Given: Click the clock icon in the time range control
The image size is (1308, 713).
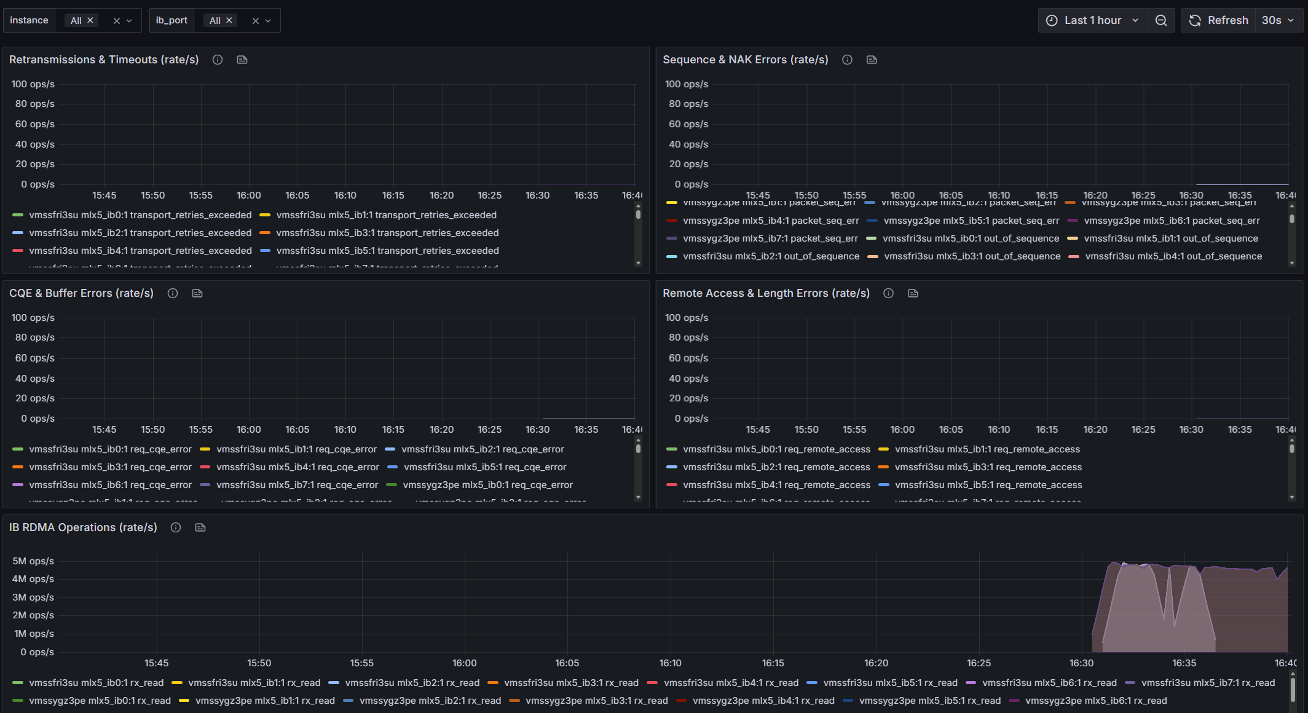Looking at the screenshot, I should pos(1051,20).
